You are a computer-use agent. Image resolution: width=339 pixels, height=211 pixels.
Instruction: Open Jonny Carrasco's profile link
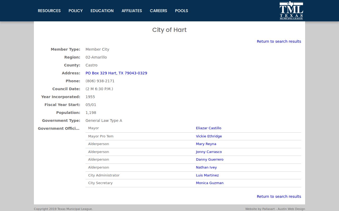209,152
